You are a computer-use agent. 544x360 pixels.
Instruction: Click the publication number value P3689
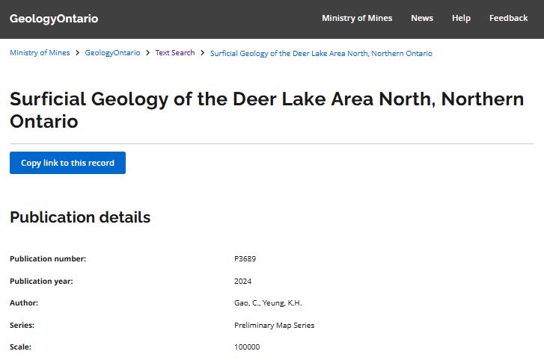pos(245,259)
